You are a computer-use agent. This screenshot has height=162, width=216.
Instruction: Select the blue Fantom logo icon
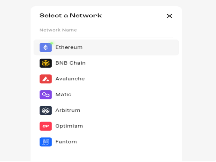46,142
